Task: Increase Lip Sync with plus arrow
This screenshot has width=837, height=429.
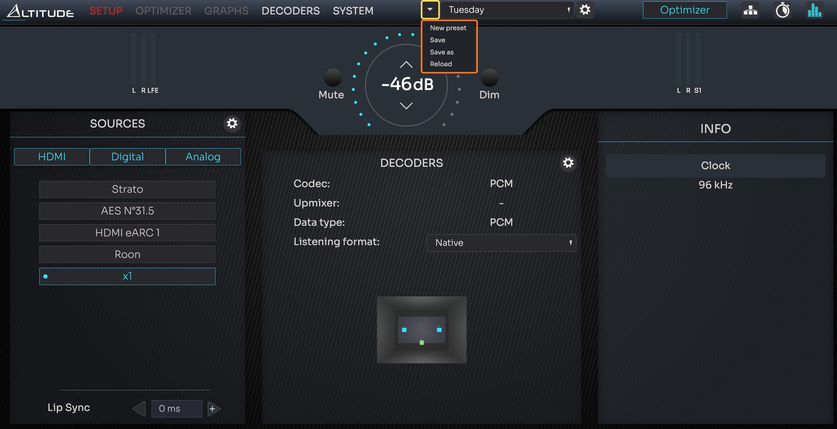Action: (213, 409)
